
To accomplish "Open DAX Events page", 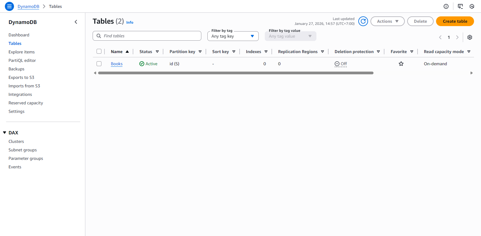I will [15, 167].
